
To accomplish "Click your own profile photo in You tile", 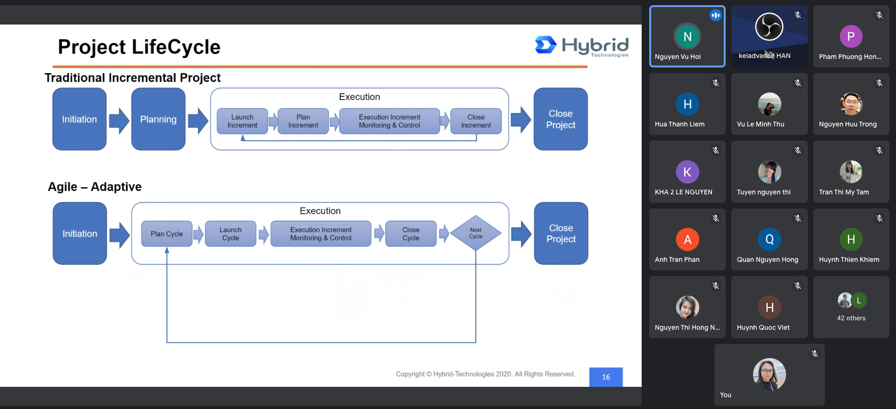I will [770, 375].
